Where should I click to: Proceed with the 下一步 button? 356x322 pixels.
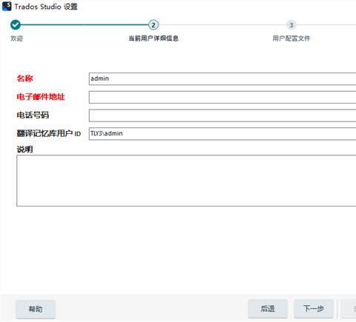click(314, 309)
